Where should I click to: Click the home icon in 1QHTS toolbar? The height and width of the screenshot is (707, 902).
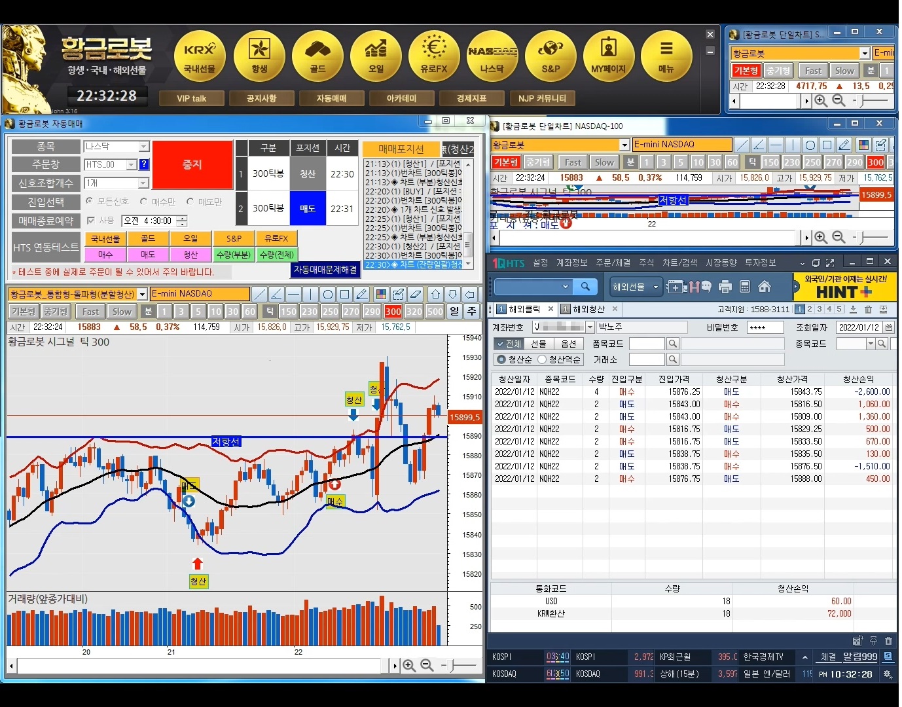(764, 287)
